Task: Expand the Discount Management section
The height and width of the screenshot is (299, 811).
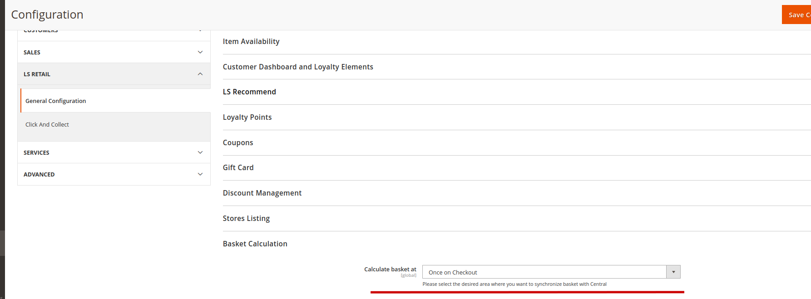Action: click(x=262, y=193)
